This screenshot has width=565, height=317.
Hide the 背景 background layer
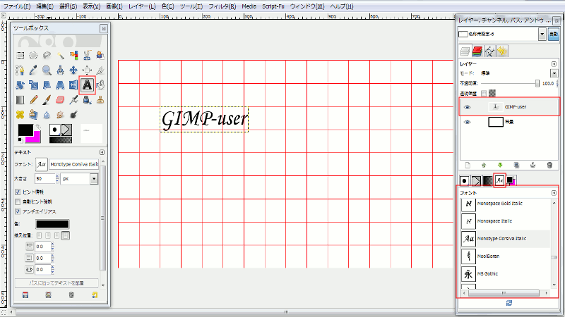click(468, 122)
